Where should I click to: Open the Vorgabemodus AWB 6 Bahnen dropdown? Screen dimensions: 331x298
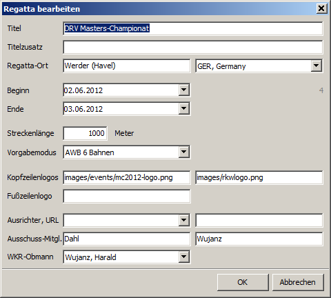tap(184, 152)
